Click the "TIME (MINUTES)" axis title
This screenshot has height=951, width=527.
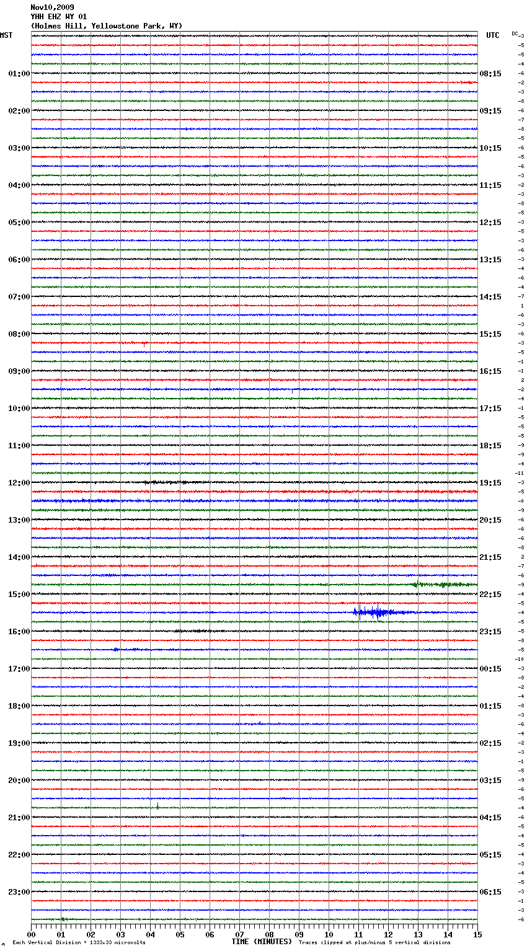(x=262, y=942)
